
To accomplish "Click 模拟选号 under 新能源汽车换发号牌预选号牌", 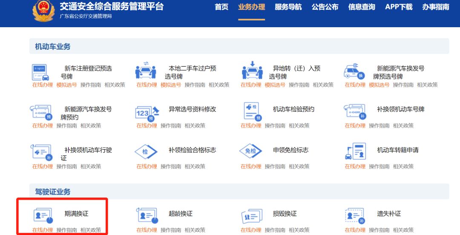I will pyautogui.click(x=379, y=85).
